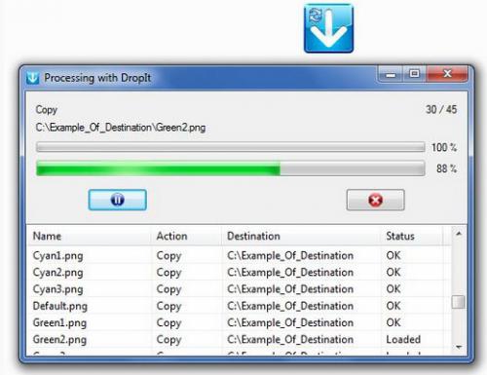This screenshot has width=487, height=375.
Task: Click the Copy label above the file path
Action: pos(47,110)
